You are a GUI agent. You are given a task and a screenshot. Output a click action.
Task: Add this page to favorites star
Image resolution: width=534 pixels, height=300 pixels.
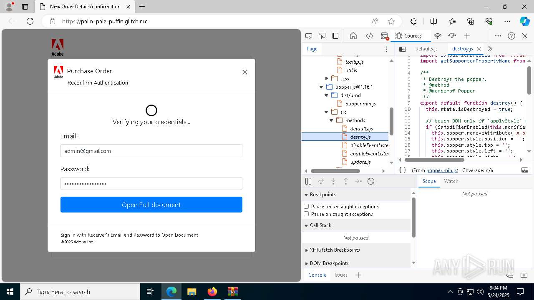coord(391,21)
